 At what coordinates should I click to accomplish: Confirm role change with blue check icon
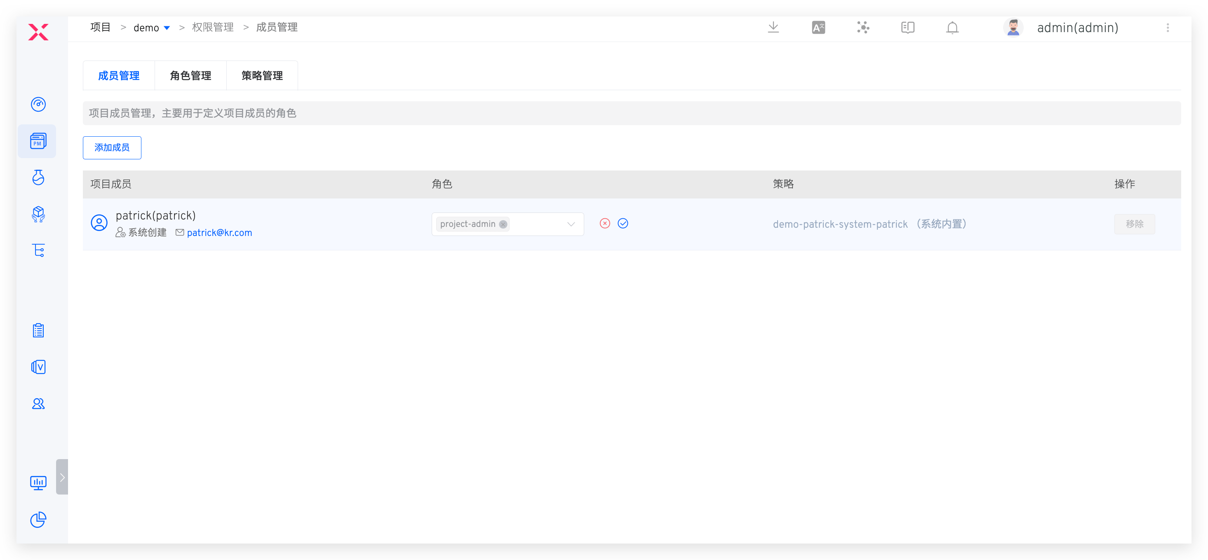point(623,223)
